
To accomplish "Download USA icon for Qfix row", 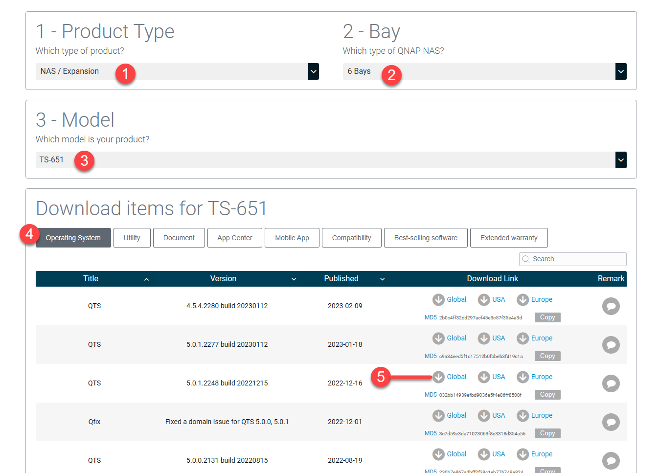I will pyautogui.click(x=484, y=415).
